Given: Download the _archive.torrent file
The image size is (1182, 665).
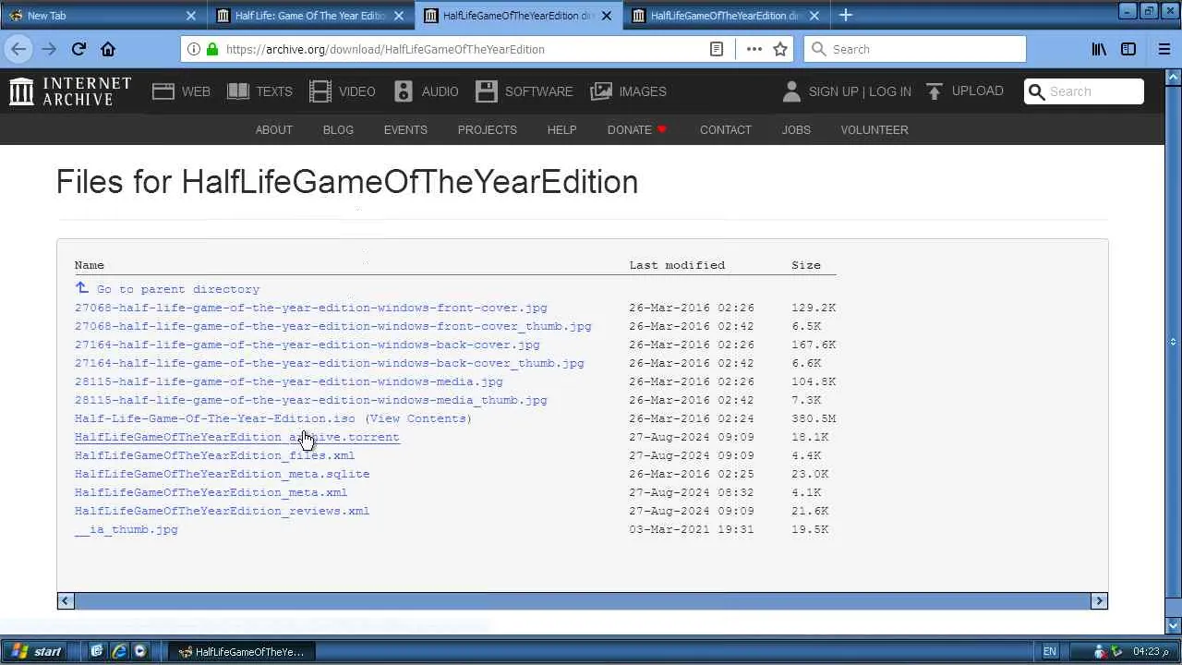Looking at the screenshot, I should (x=237, y=437).
